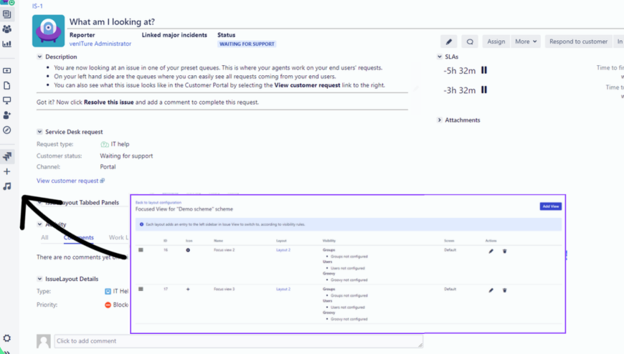This screenshot has height=354, width=624.
Task: Open the Reports bar chart icon
Action: pyautogui.click(x=6, y=44)
